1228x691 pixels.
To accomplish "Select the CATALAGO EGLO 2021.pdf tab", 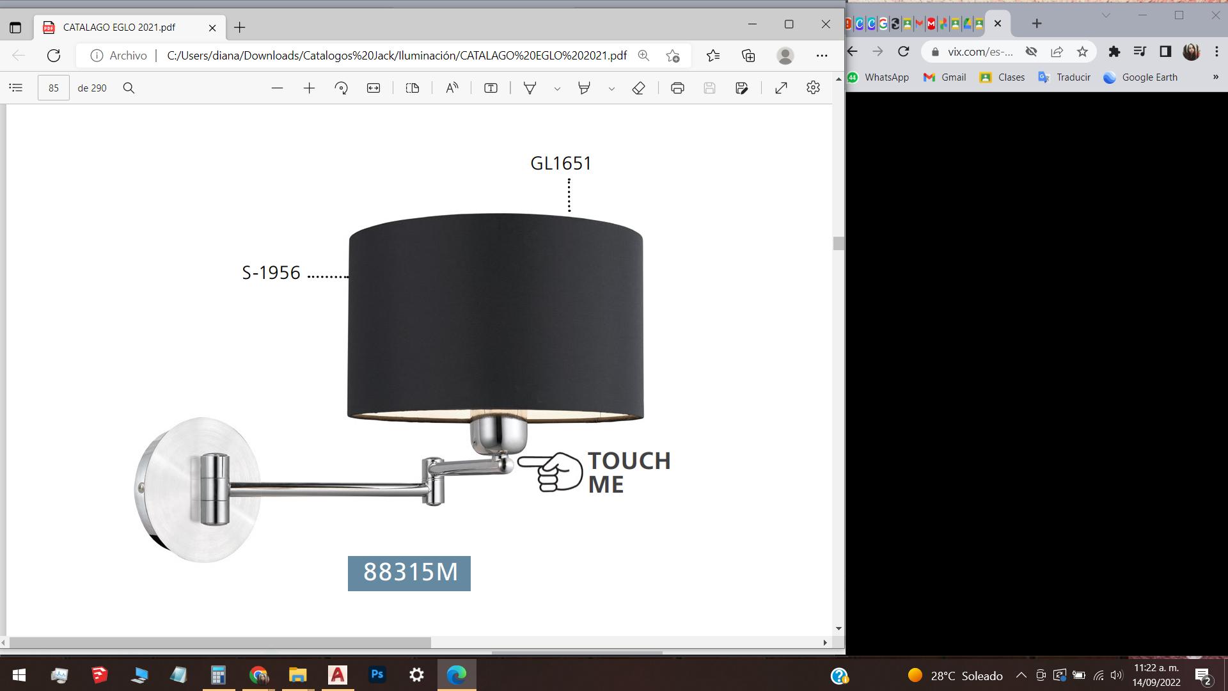I will point(119,28).
